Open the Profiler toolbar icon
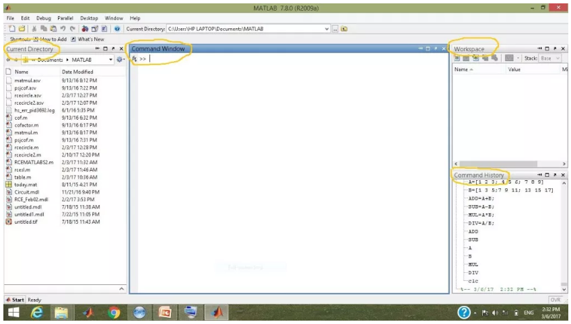Screen dimensions: 571x324 pyautogui.click(x=104, y=29)
